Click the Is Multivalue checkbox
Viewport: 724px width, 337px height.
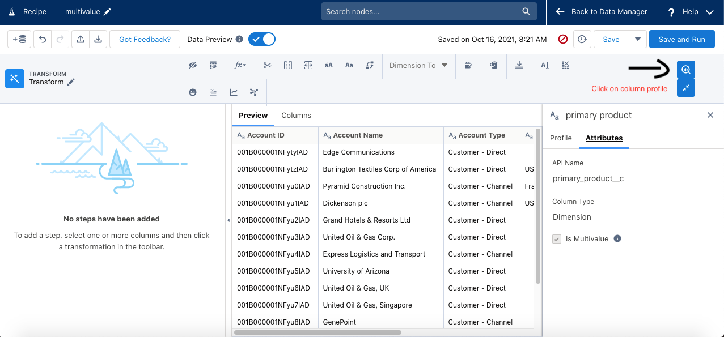pyautogui.click(x=557, y=238)
